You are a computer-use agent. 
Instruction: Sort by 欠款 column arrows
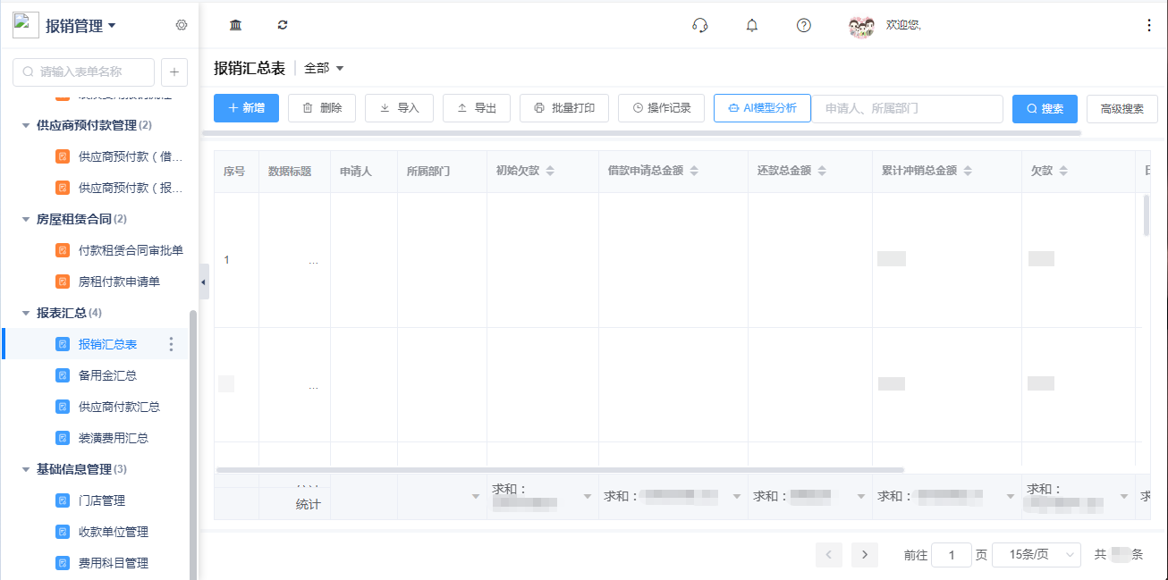pos(1062,171)
